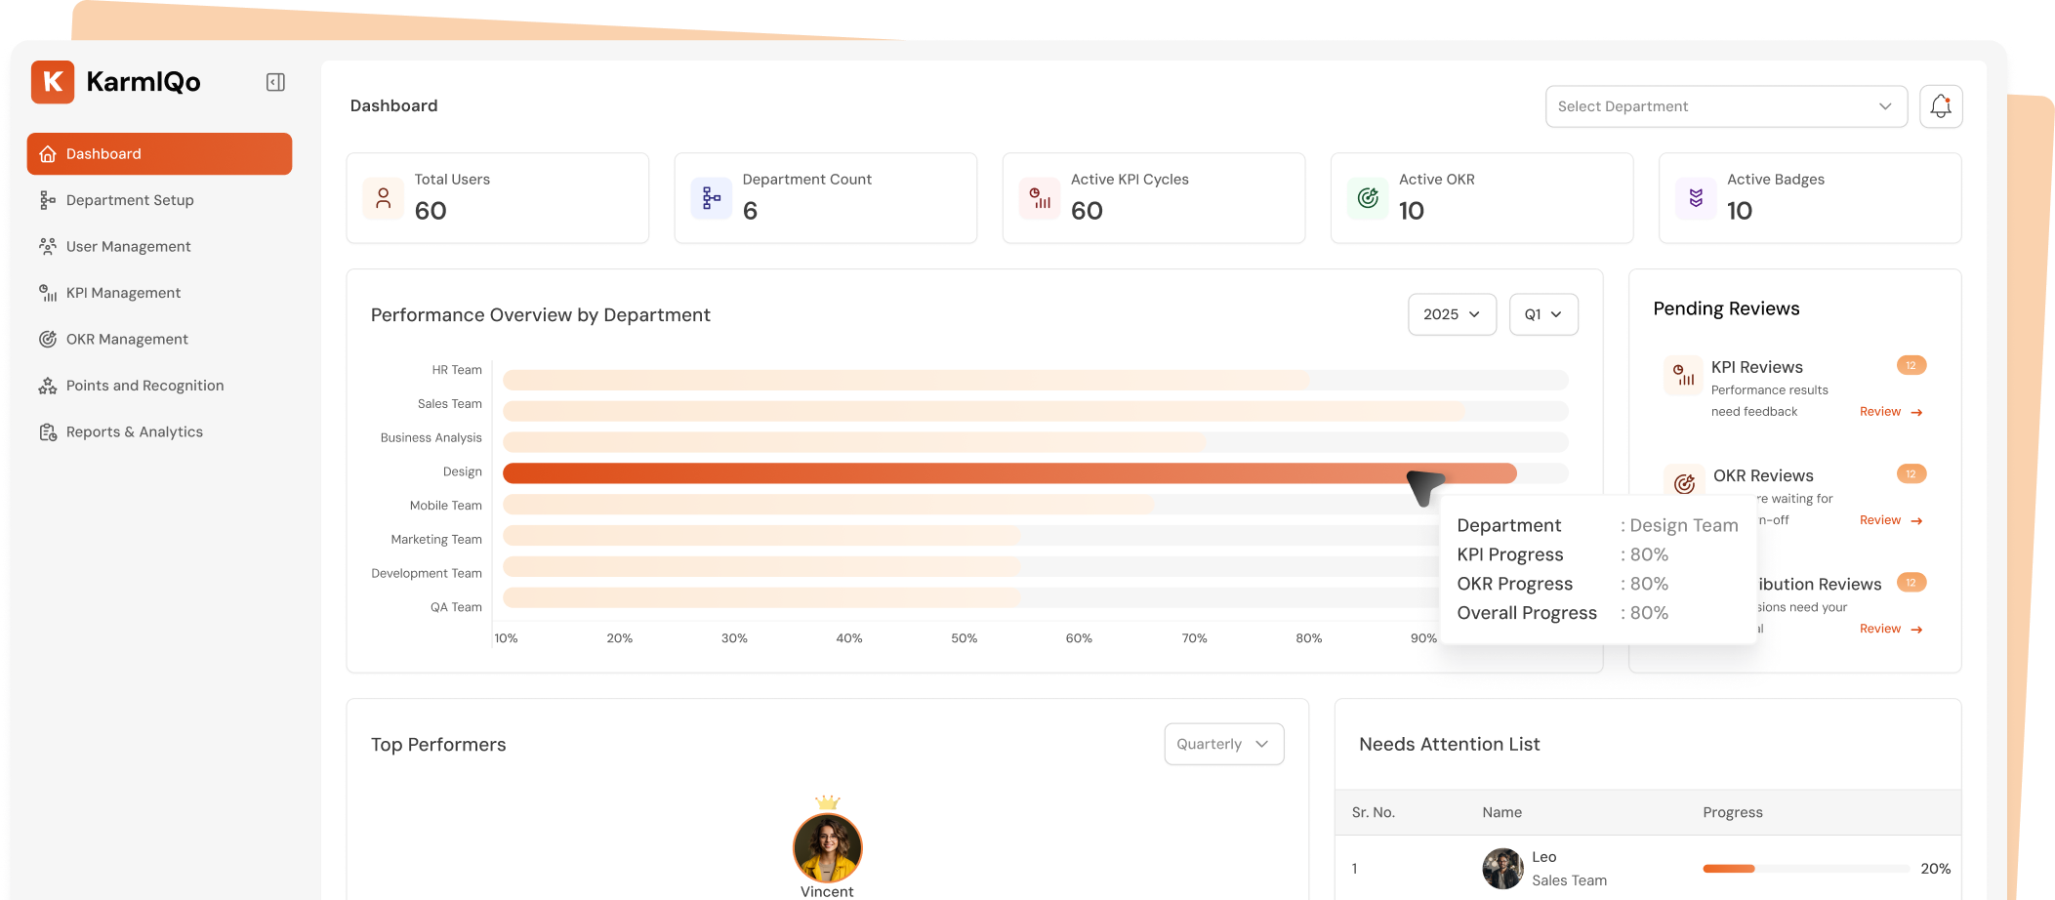The width and height of the screenshot is (2055, 900).
Task: Open notifications via the bell icon
Action: (1941, 106)
